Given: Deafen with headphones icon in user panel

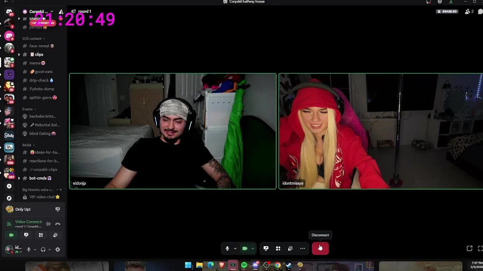Looking at the screenshot, I should pos(43,249).
